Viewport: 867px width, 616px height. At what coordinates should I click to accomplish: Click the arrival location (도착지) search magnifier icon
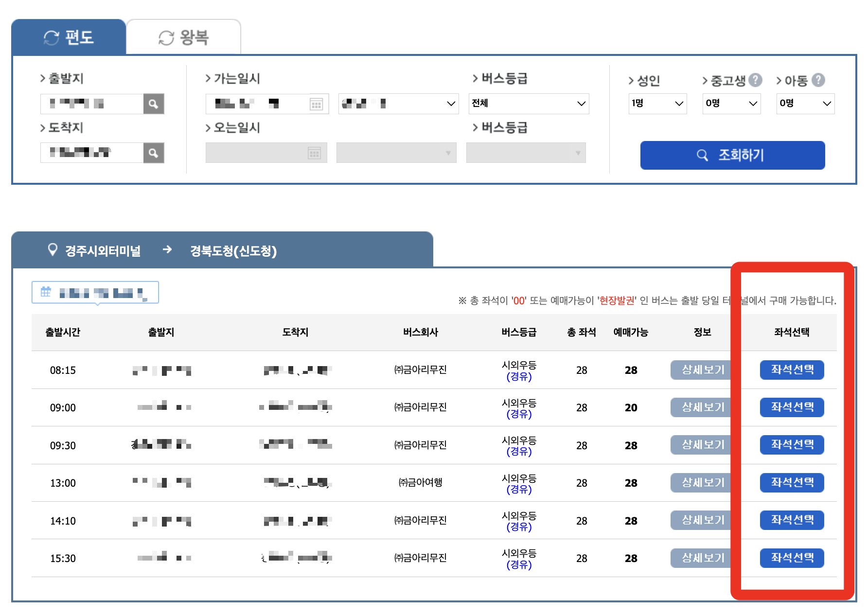pyautogui.click(x=154, y=153)
